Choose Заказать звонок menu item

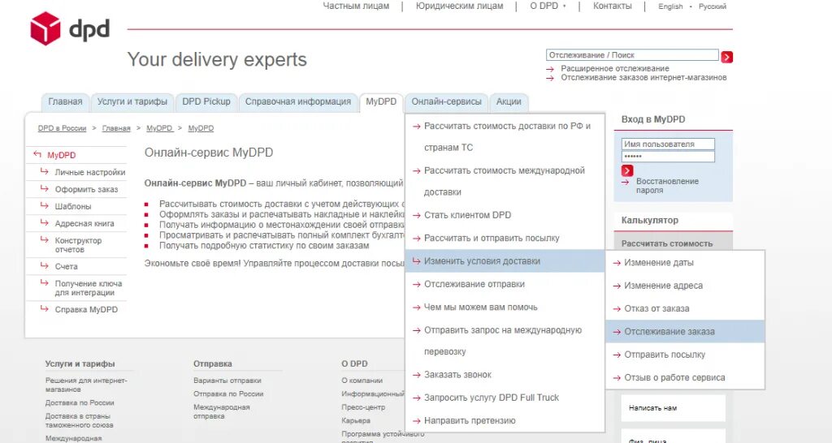505,375
